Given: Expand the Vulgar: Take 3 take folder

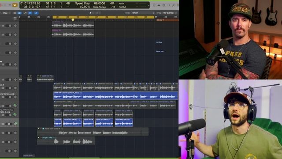Looking at the screenshot, I should [38, 138].
